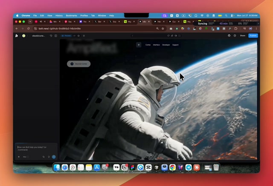This screenshot has height=186, width=273.
Task: Open version history clock icon
Action: click(51, 36)
